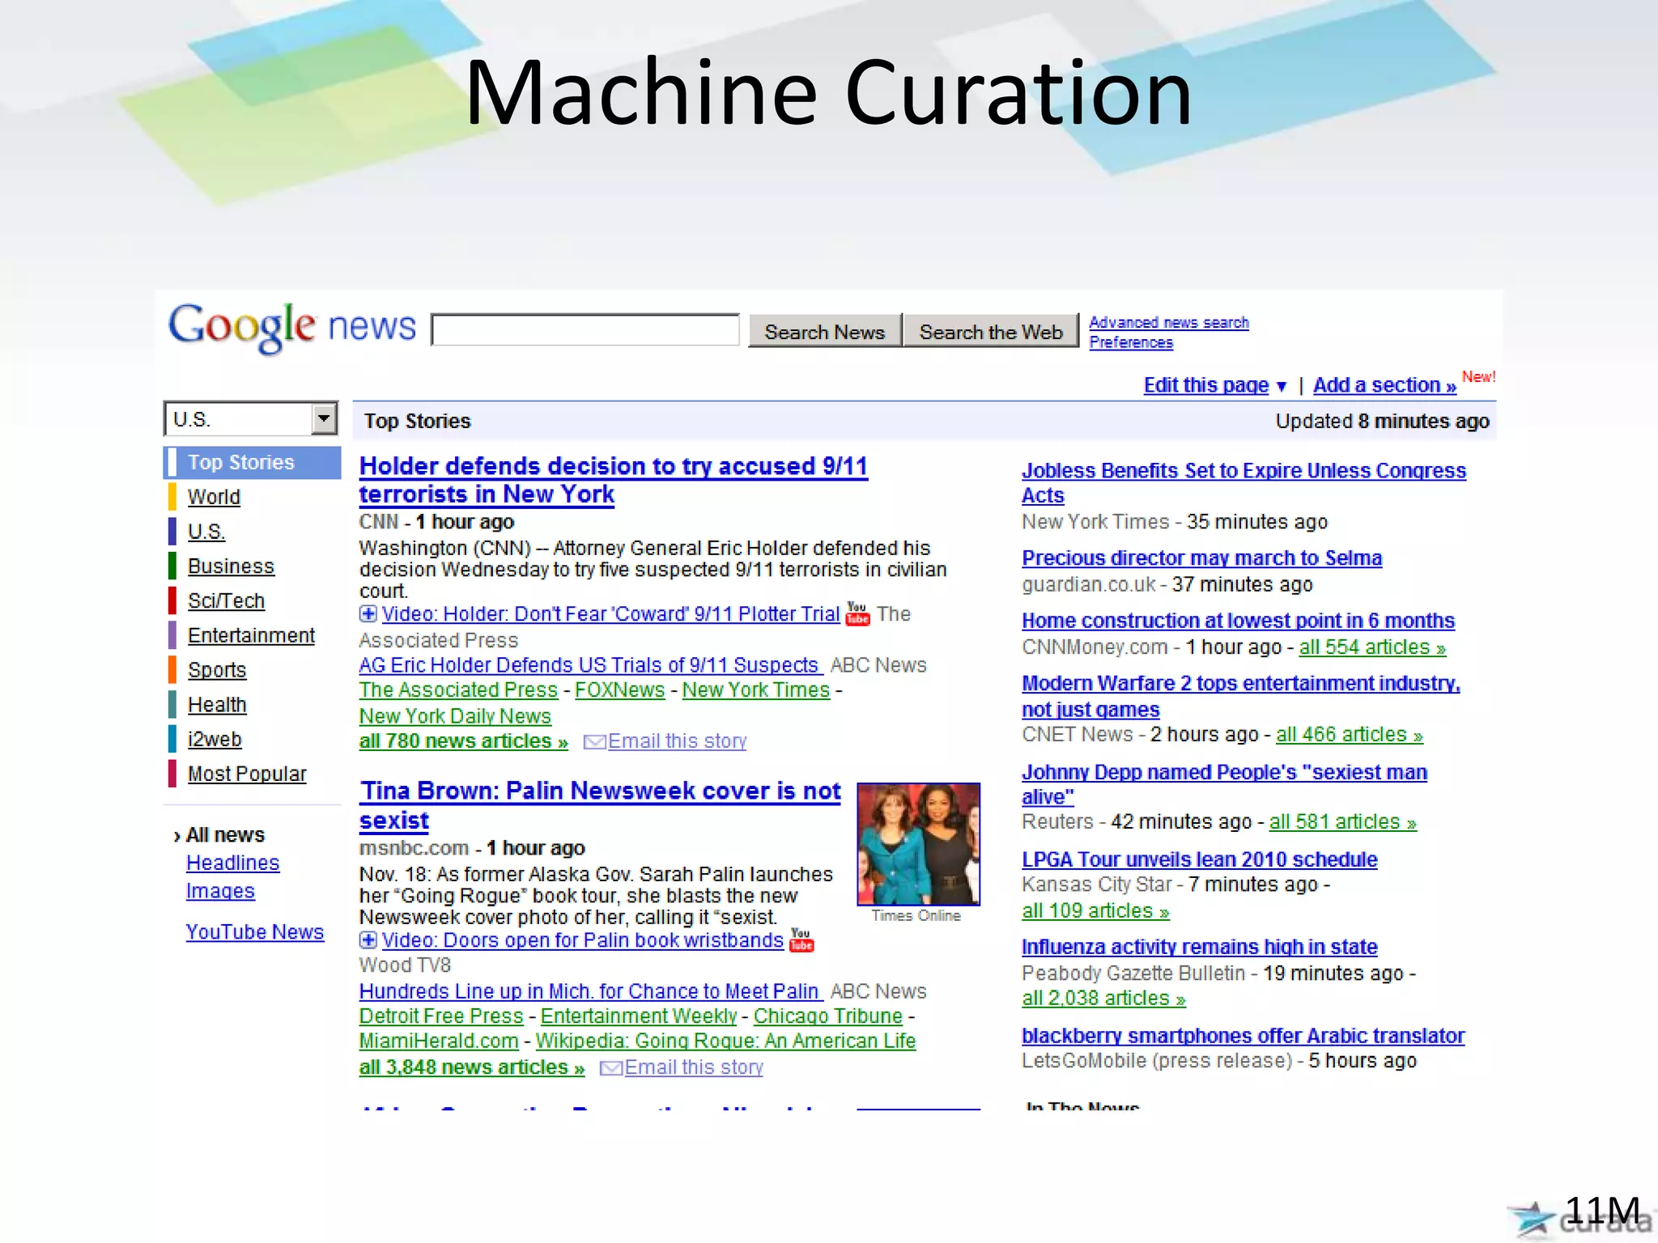Open New York Times source link
This screenshot has width=1658, height=1243.
(756, 690)
